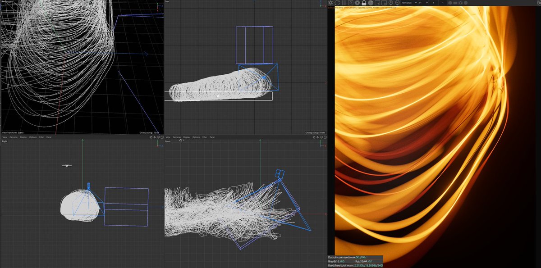Select the light star object in Top viewport
Viewport: 541px width, 268px height.
(218, 96)
